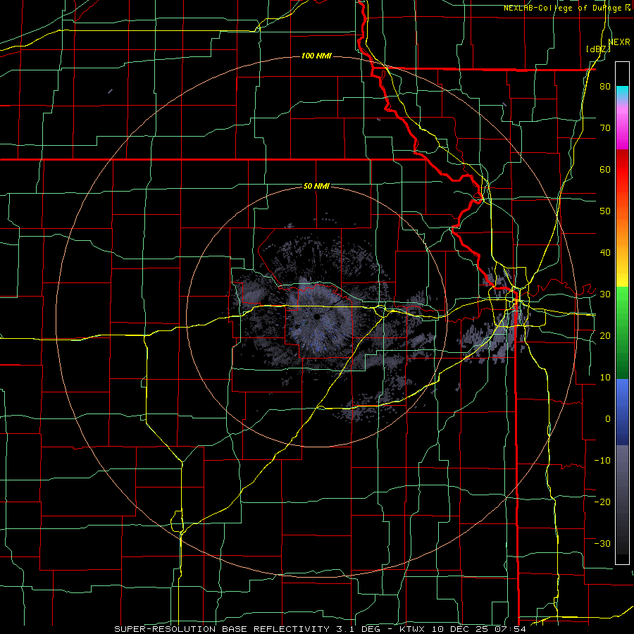Viewport: 634px width, 634px height.
Task: Click the 50 NMI range ring label
Action: pyautogui.click(x=316, y=187)
